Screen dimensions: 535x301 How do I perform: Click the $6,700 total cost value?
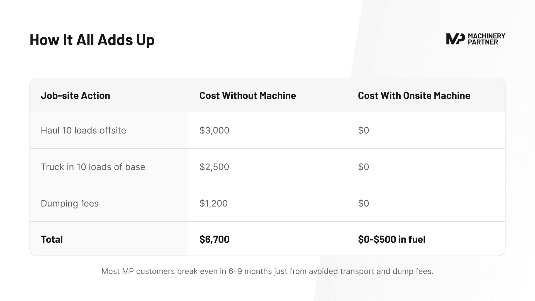214,239
